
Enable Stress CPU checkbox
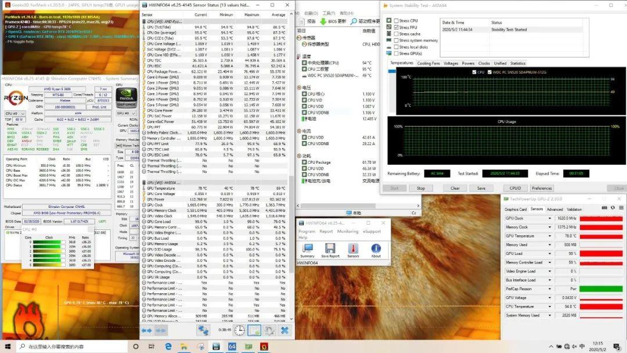click(397, 21)
